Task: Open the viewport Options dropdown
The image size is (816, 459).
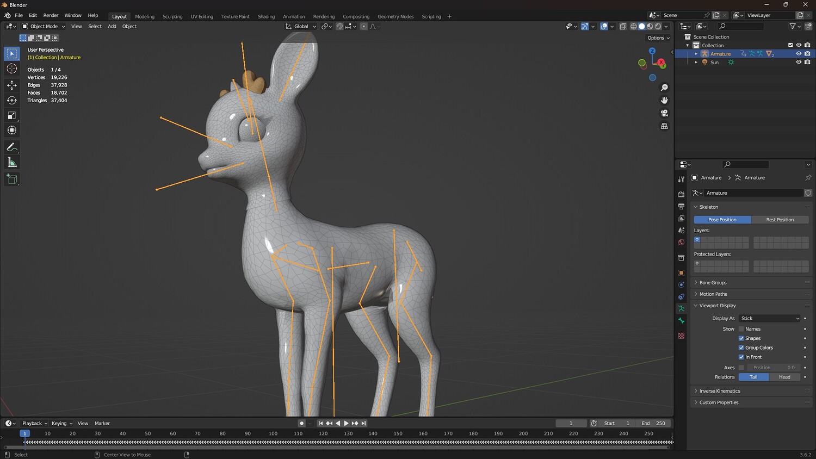Action: (658, 38)
